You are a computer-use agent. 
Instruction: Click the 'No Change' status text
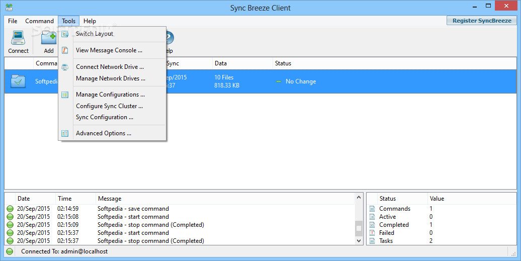click(x=301, y=81)
